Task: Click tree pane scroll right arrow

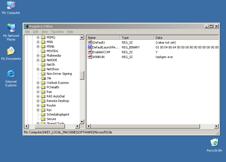Action: coord(77,126)
